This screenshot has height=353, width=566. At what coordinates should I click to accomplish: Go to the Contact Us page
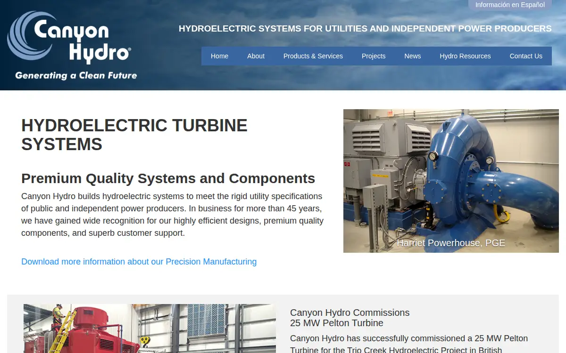[x=526, y=56]
